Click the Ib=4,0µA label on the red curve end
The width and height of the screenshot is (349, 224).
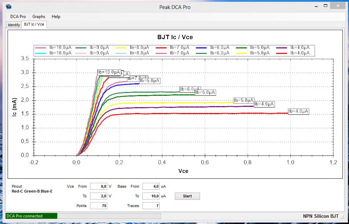[299, 111]
